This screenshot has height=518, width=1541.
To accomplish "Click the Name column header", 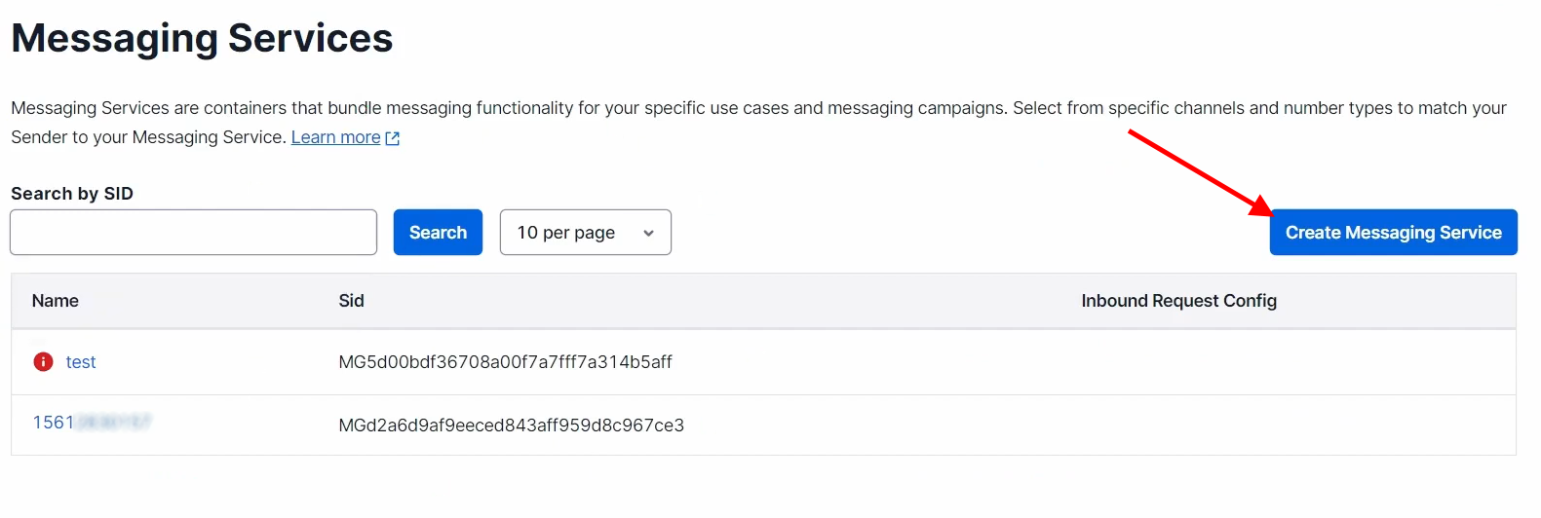I will point(56,301).
